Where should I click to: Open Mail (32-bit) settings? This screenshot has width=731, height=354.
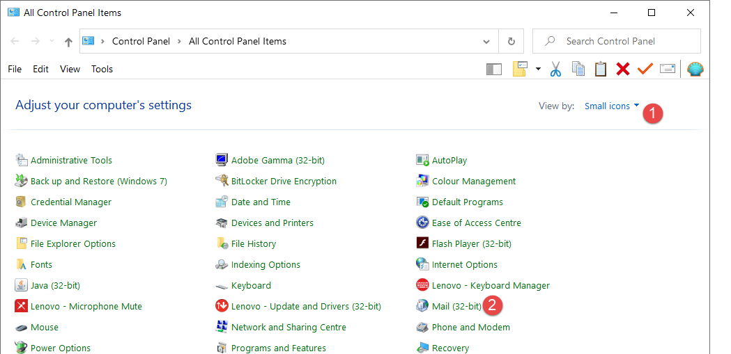coord(456,306)
